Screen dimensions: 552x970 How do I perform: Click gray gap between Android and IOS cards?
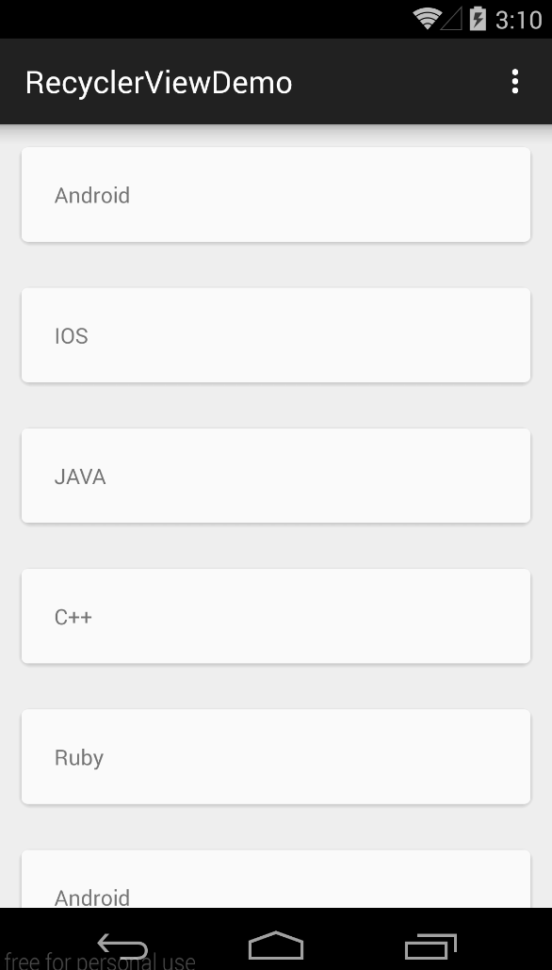(276, 265)
